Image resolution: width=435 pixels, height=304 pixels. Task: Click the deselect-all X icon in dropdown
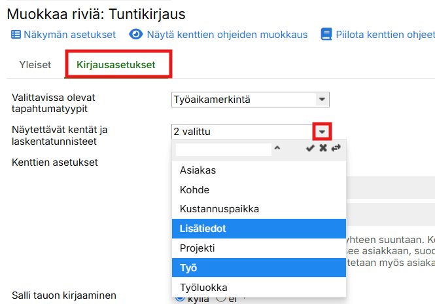click(323, 149)
